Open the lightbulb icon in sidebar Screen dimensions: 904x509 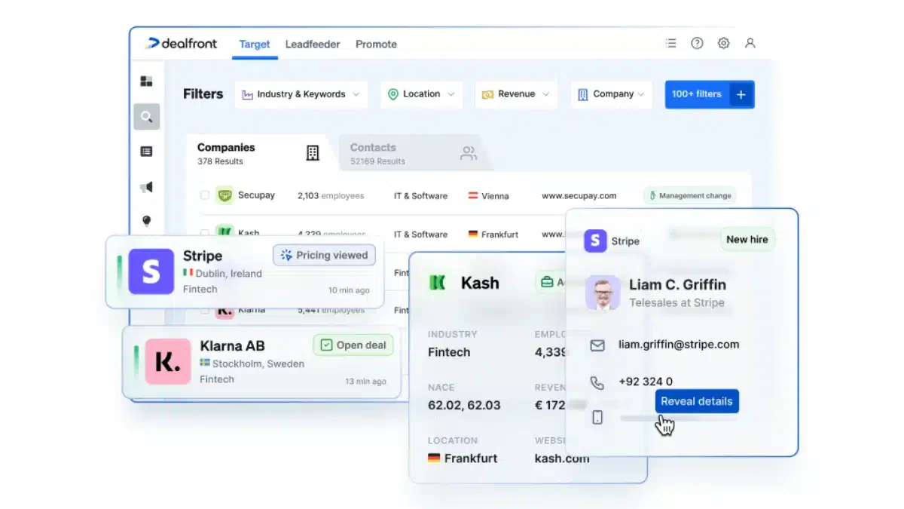tap(147, 220)
